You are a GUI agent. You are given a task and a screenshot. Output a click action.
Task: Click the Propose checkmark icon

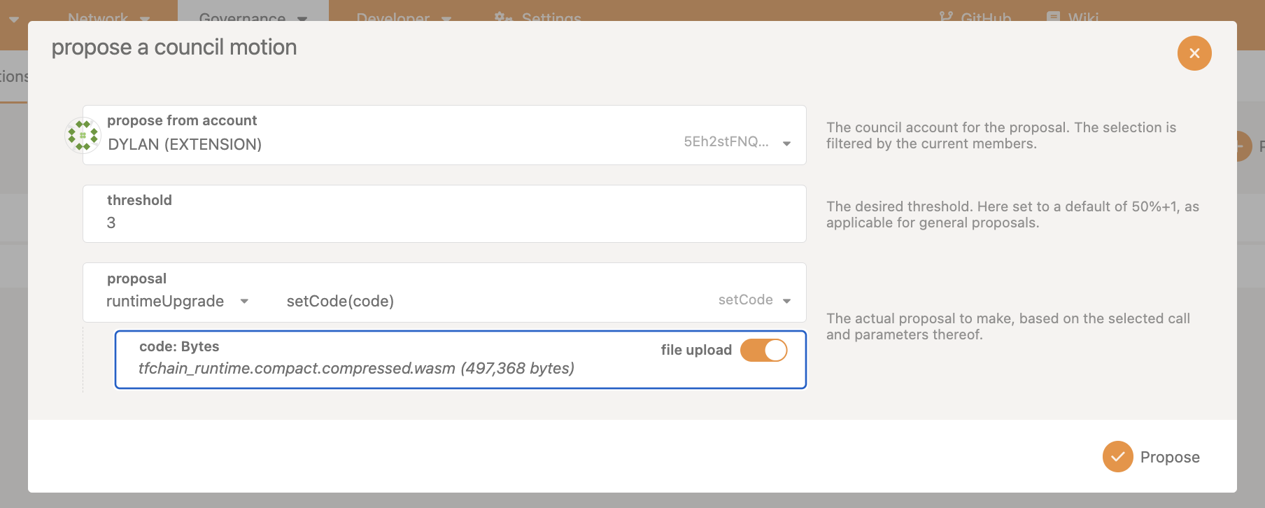tap(1118, 457)
